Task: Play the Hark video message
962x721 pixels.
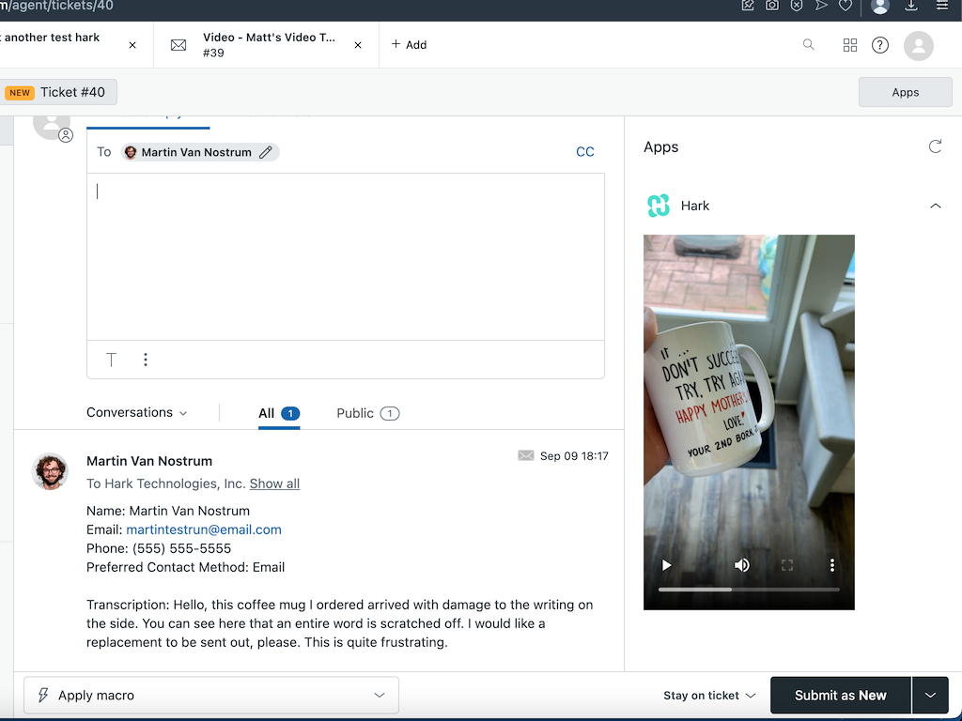Action: click(667, 565)
